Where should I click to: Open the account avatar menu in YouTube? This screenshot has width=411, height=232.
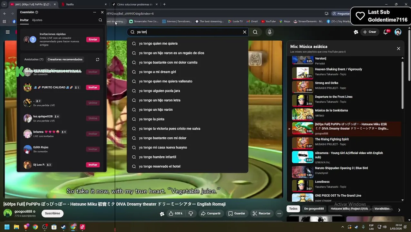coord(398,32)
